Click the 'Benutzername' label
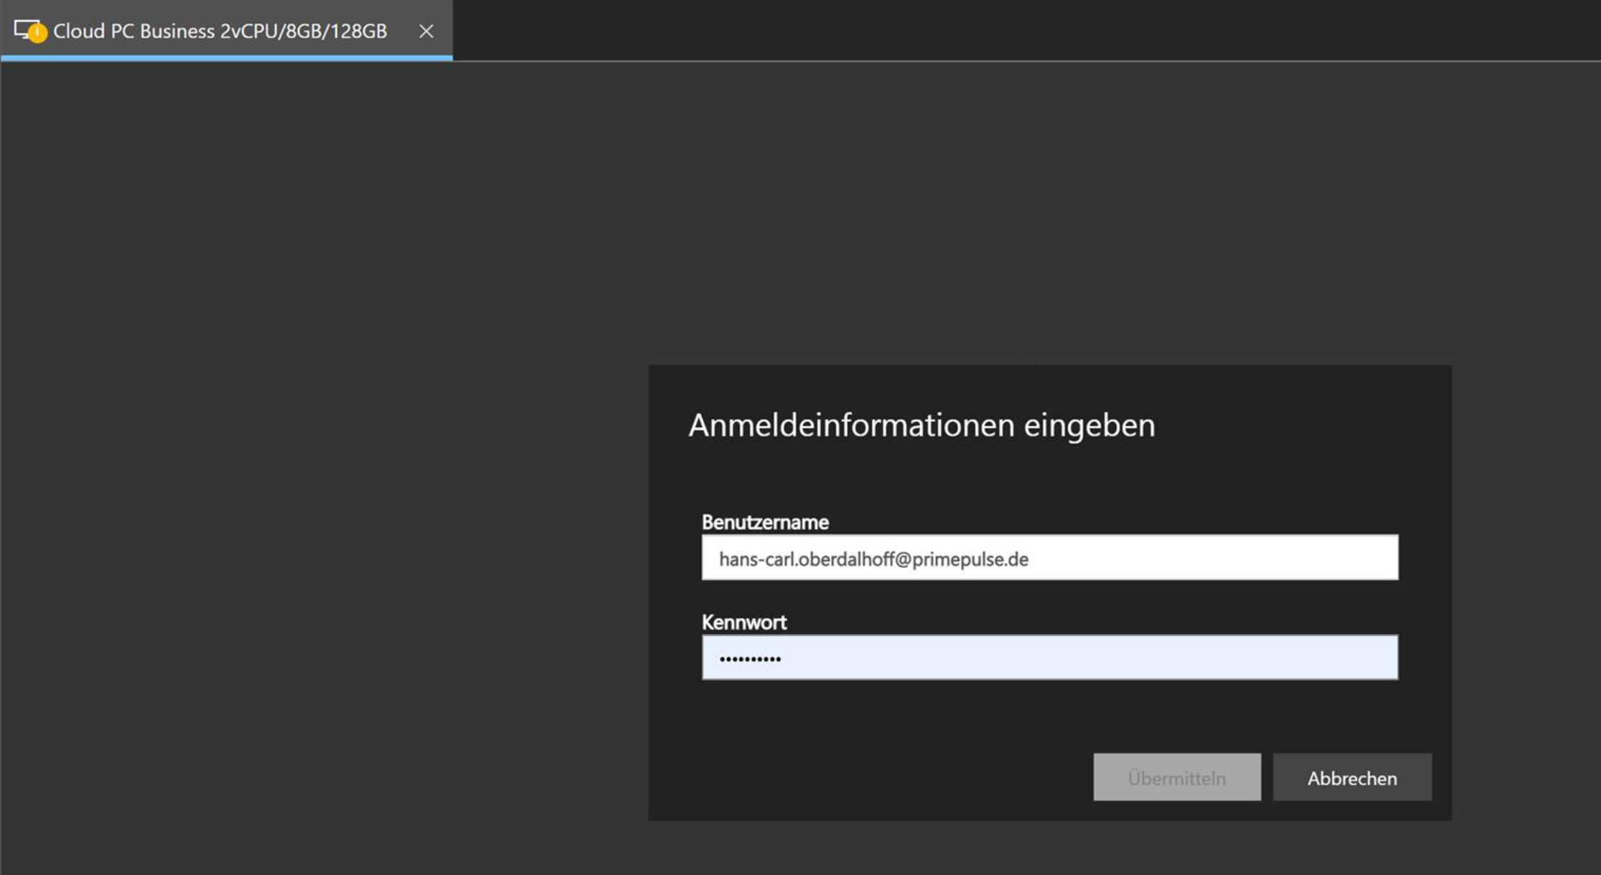This screenshot has width=1601, height=875. coord(765,522)
